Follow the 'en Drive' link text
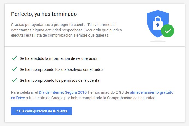 click(18, 98)
